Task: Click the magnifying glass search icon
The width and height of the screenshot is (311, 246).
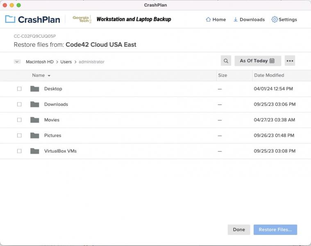Action: (x=226, y=61)
